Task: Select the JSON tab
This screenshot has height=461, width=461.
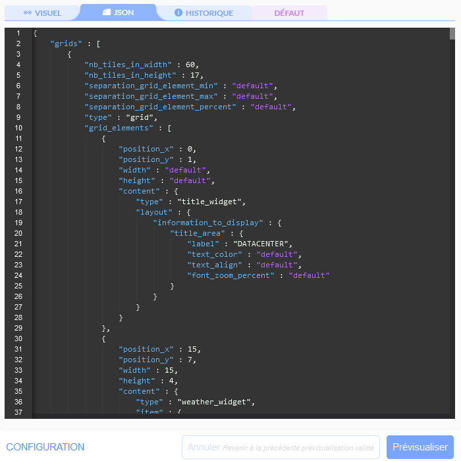Action: coord(118,13)
